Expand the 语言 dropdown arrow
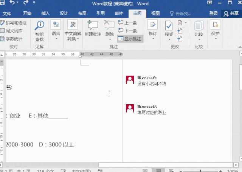The height and width of the screenshot is (172, 242). [x=56, y=39]
